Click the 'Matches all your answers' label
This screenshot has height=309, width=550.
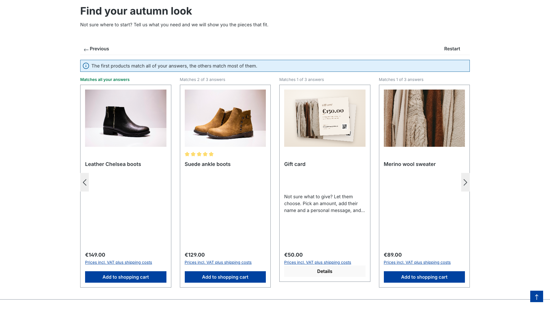105,80
